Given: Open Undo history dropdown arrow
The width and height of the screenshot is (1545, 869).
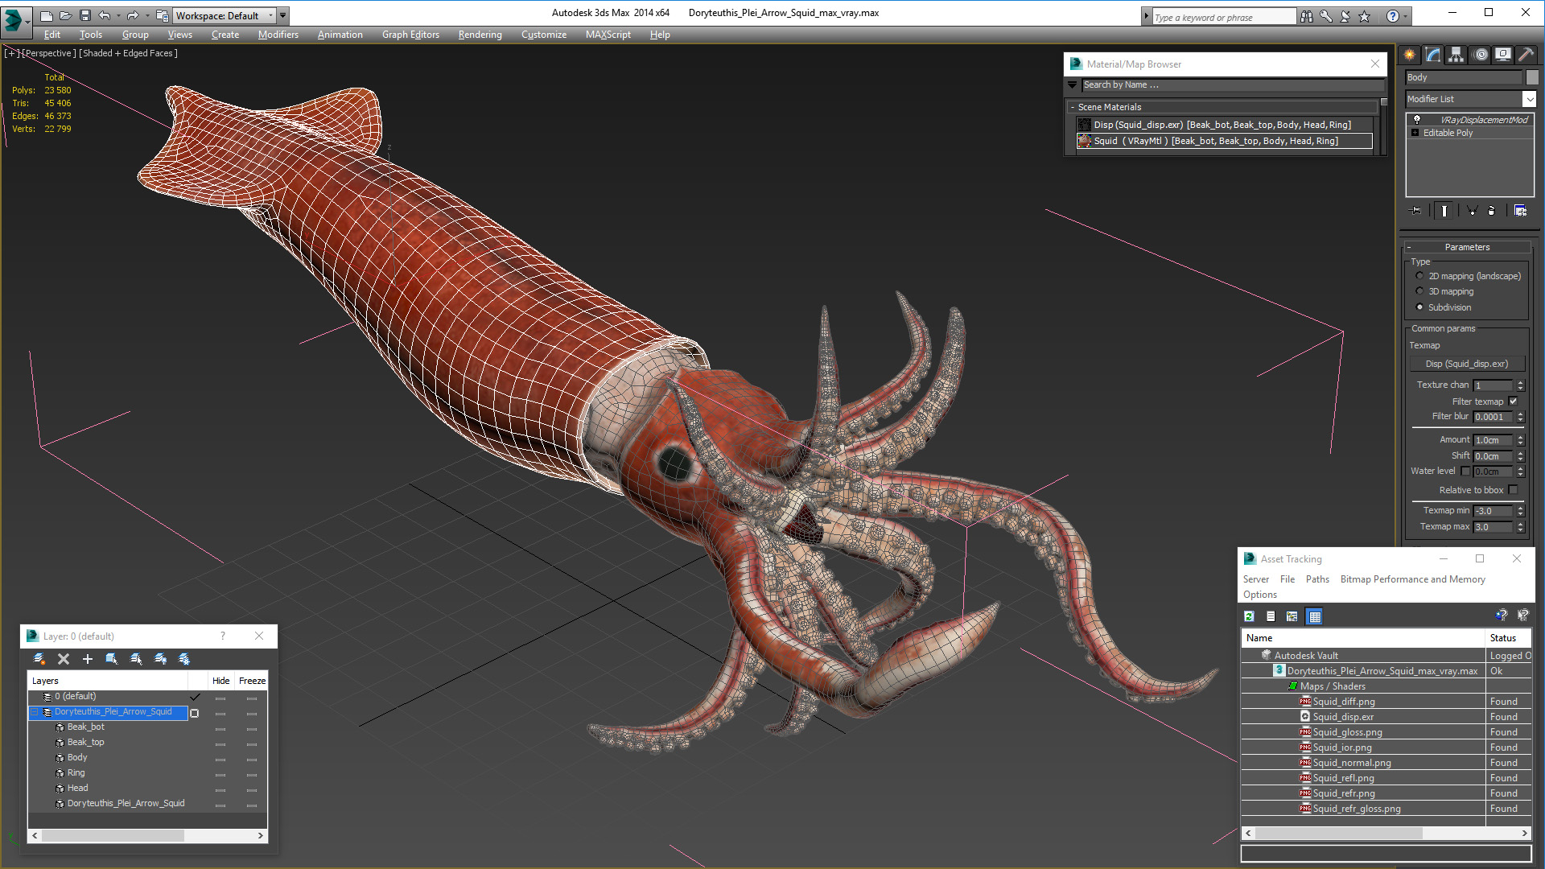Looking at the screenshot, I should (117, 15).
